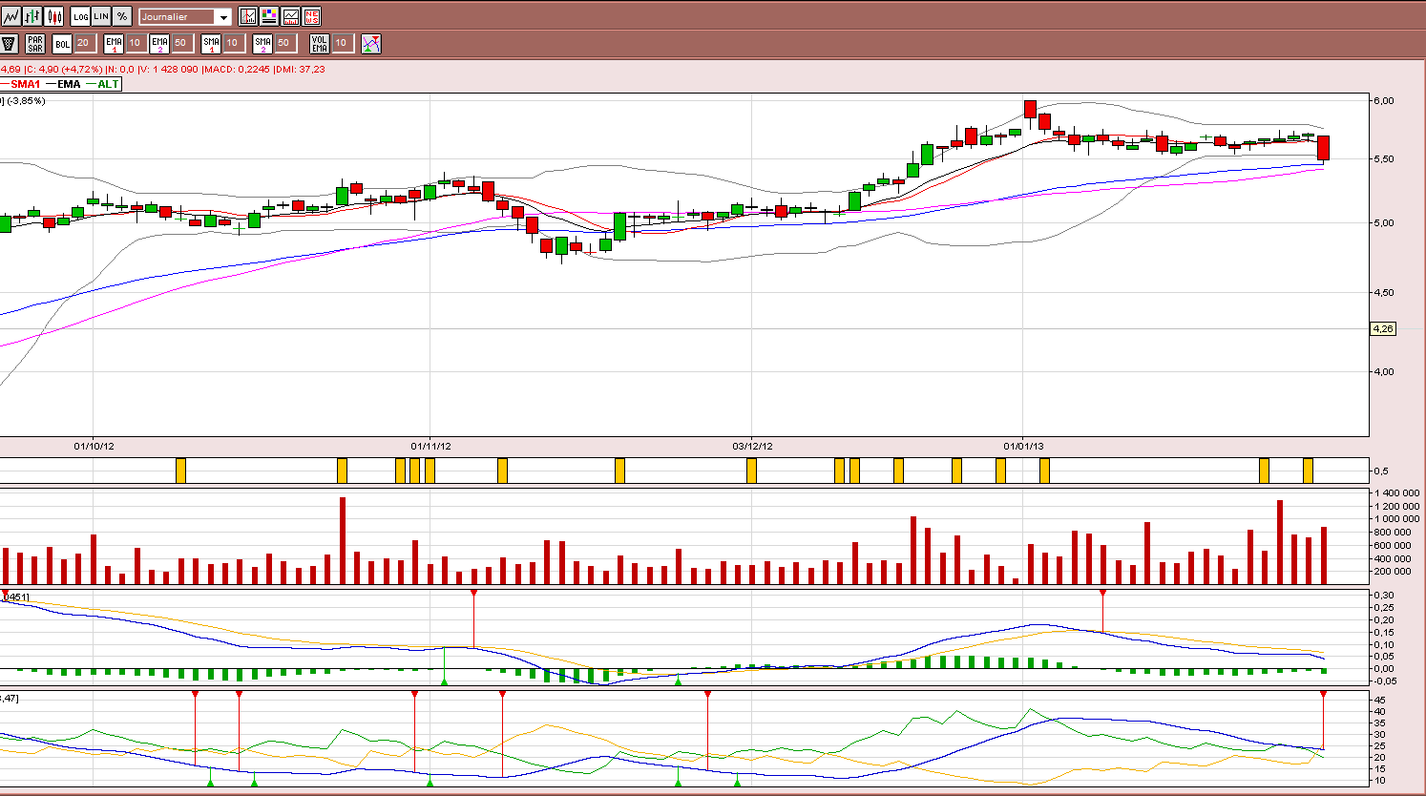Click the 1 400 000 volume axis label

[1396, 493]
